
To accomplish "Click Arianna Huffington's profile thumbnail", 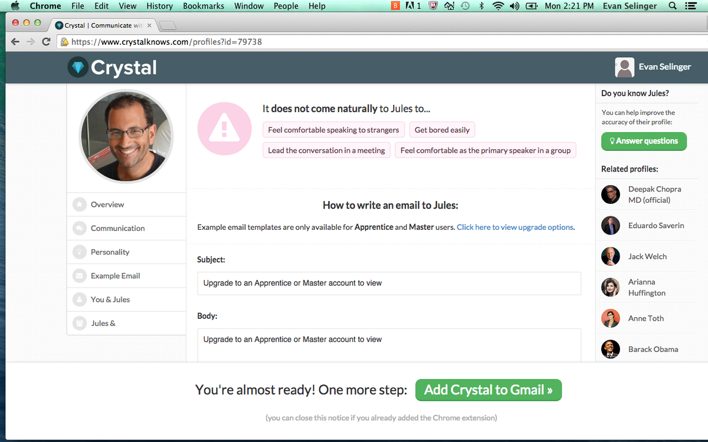I will pyautogui.click(x=611, y=287).
